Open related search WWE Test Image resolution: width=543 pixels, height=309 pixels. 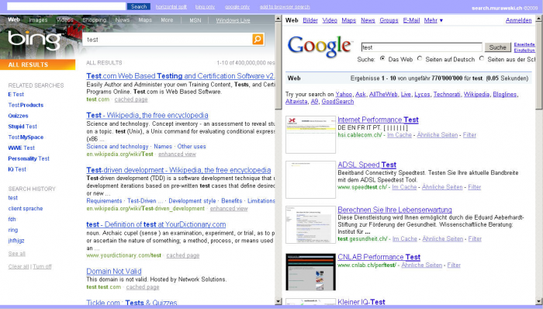[x=21, y=148]
